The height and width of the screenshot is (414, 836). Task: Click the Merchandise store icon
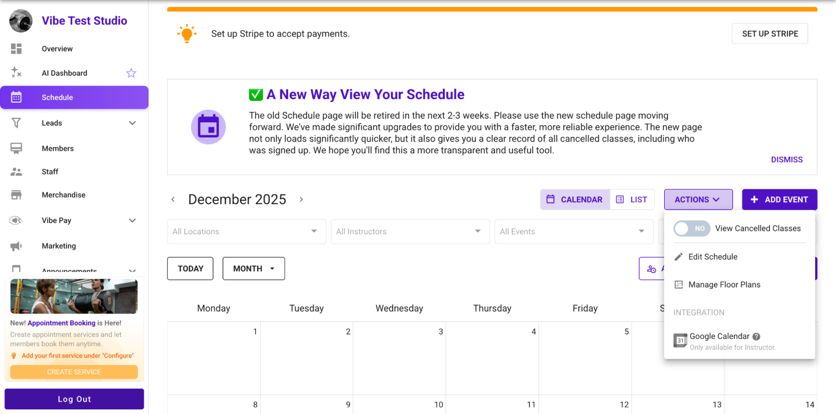click(16, 195)
